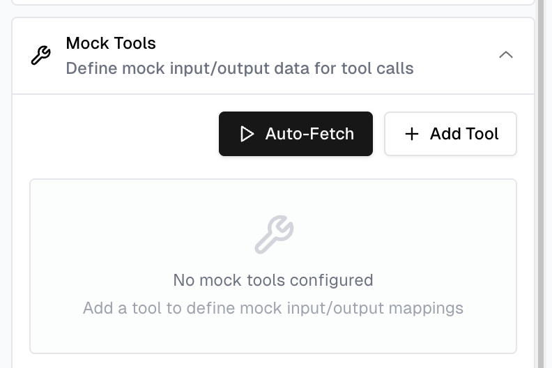Click the "Add Tool" label text
Image resolution: width=552 pixels, height=368 pixels.
point(464,134)
